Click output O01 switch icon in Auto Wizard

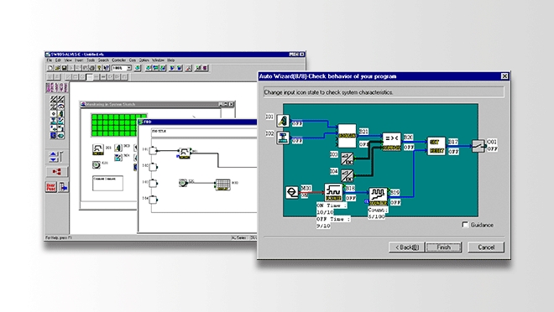click(478, 146)
